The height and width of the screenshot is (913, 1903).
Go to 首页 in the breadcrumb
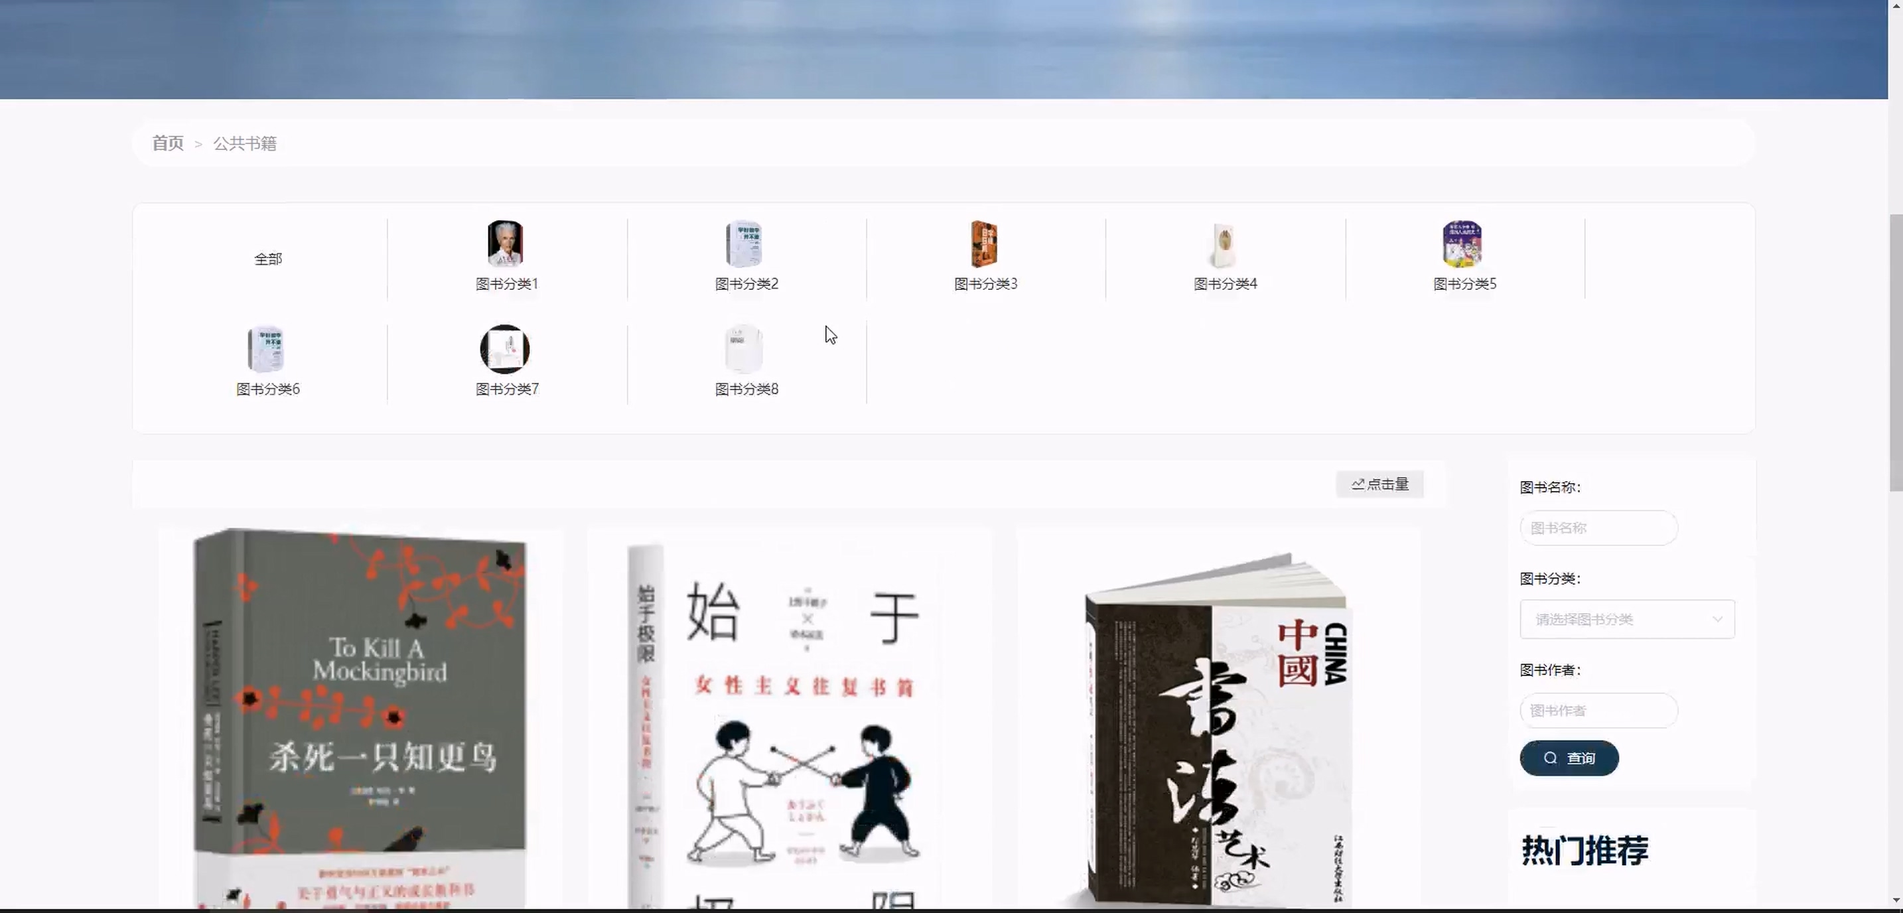[x=168, y=143]
